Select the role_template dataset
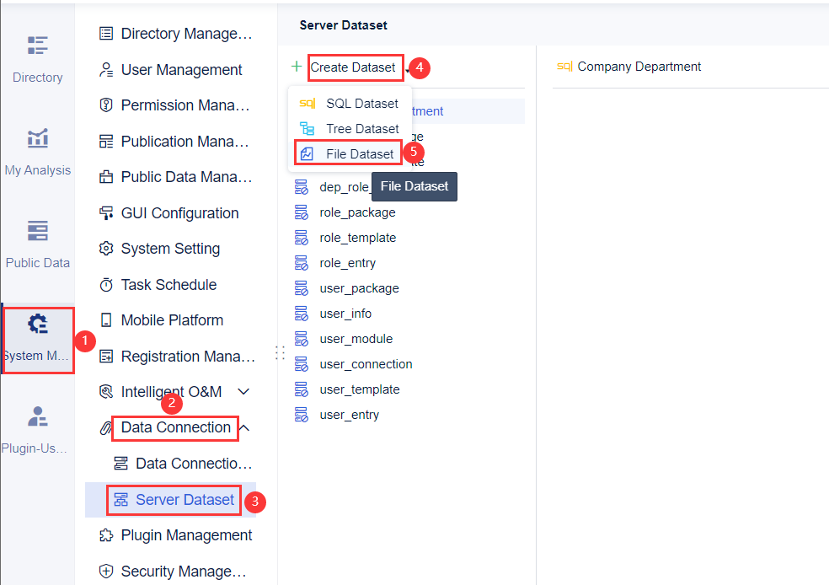 click(x=357, y=238)
